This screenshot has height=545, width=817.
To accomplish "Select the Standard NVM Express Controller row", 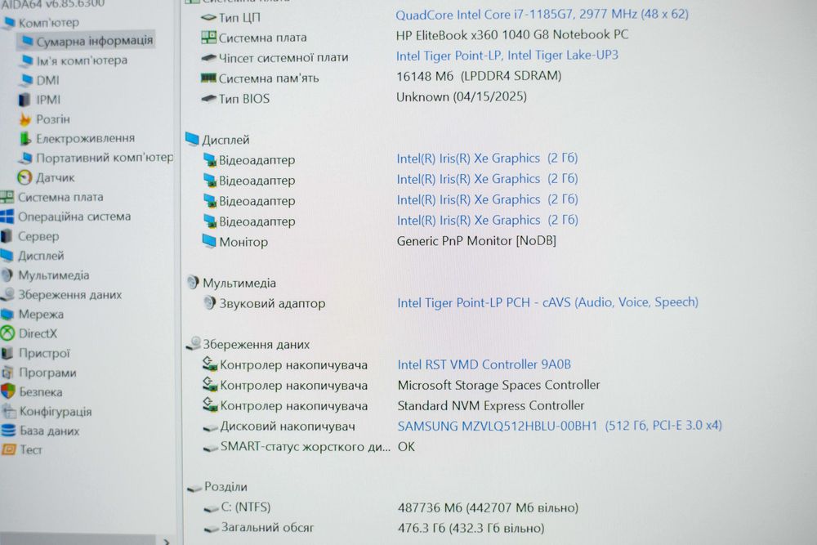I will click(x=394, y=405).
